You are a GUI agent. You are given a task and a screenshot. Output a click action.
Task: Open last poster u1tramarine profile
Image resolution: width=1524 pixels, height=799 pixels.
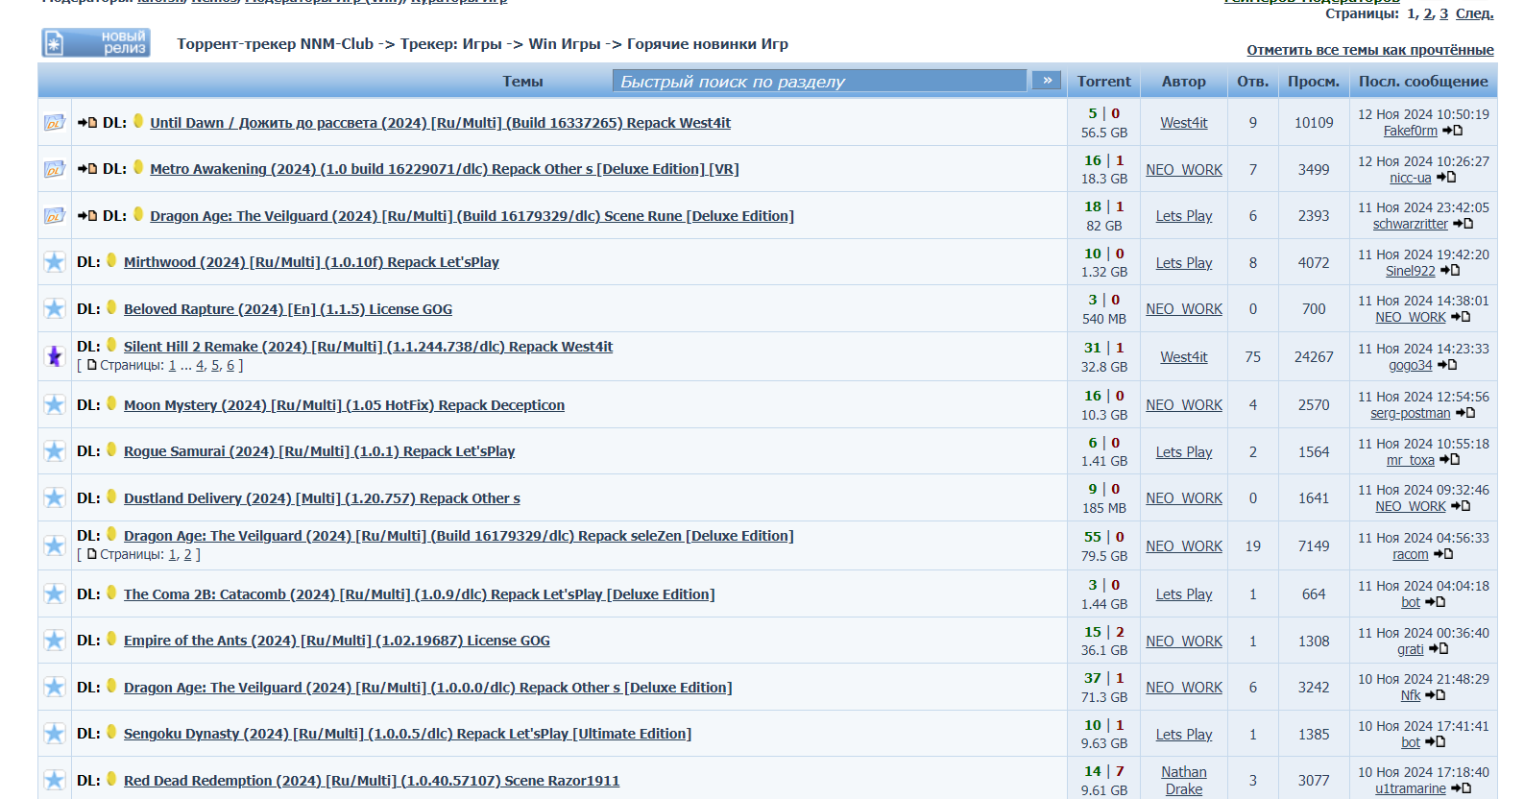(x=1410, y=788)
